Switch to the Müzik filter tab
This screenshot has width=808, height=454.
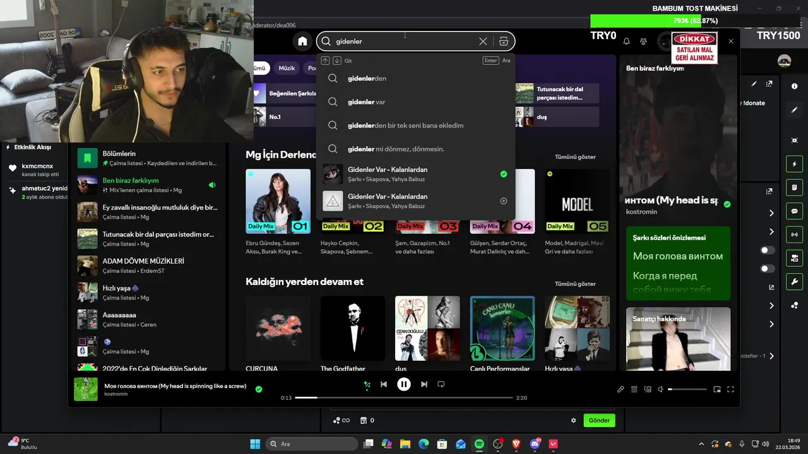click(287, 68)
